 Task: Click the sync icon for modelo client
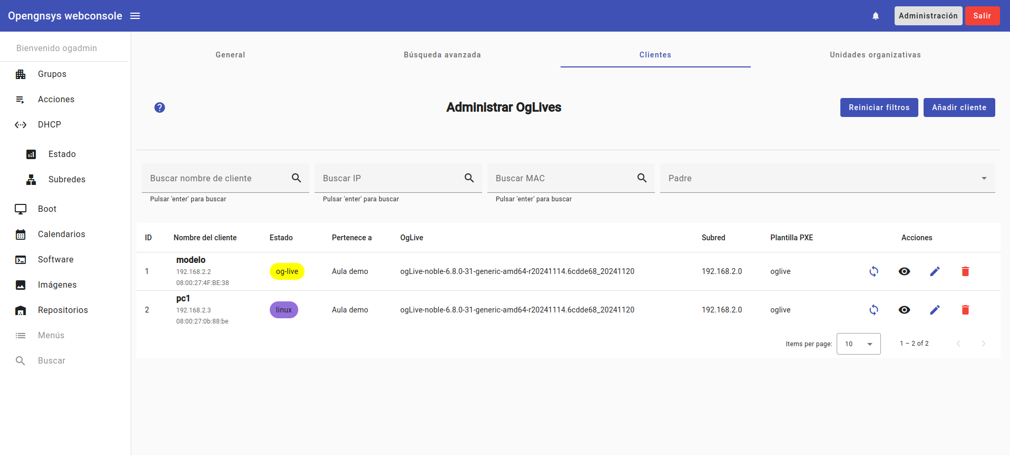[x=874, y=271]
